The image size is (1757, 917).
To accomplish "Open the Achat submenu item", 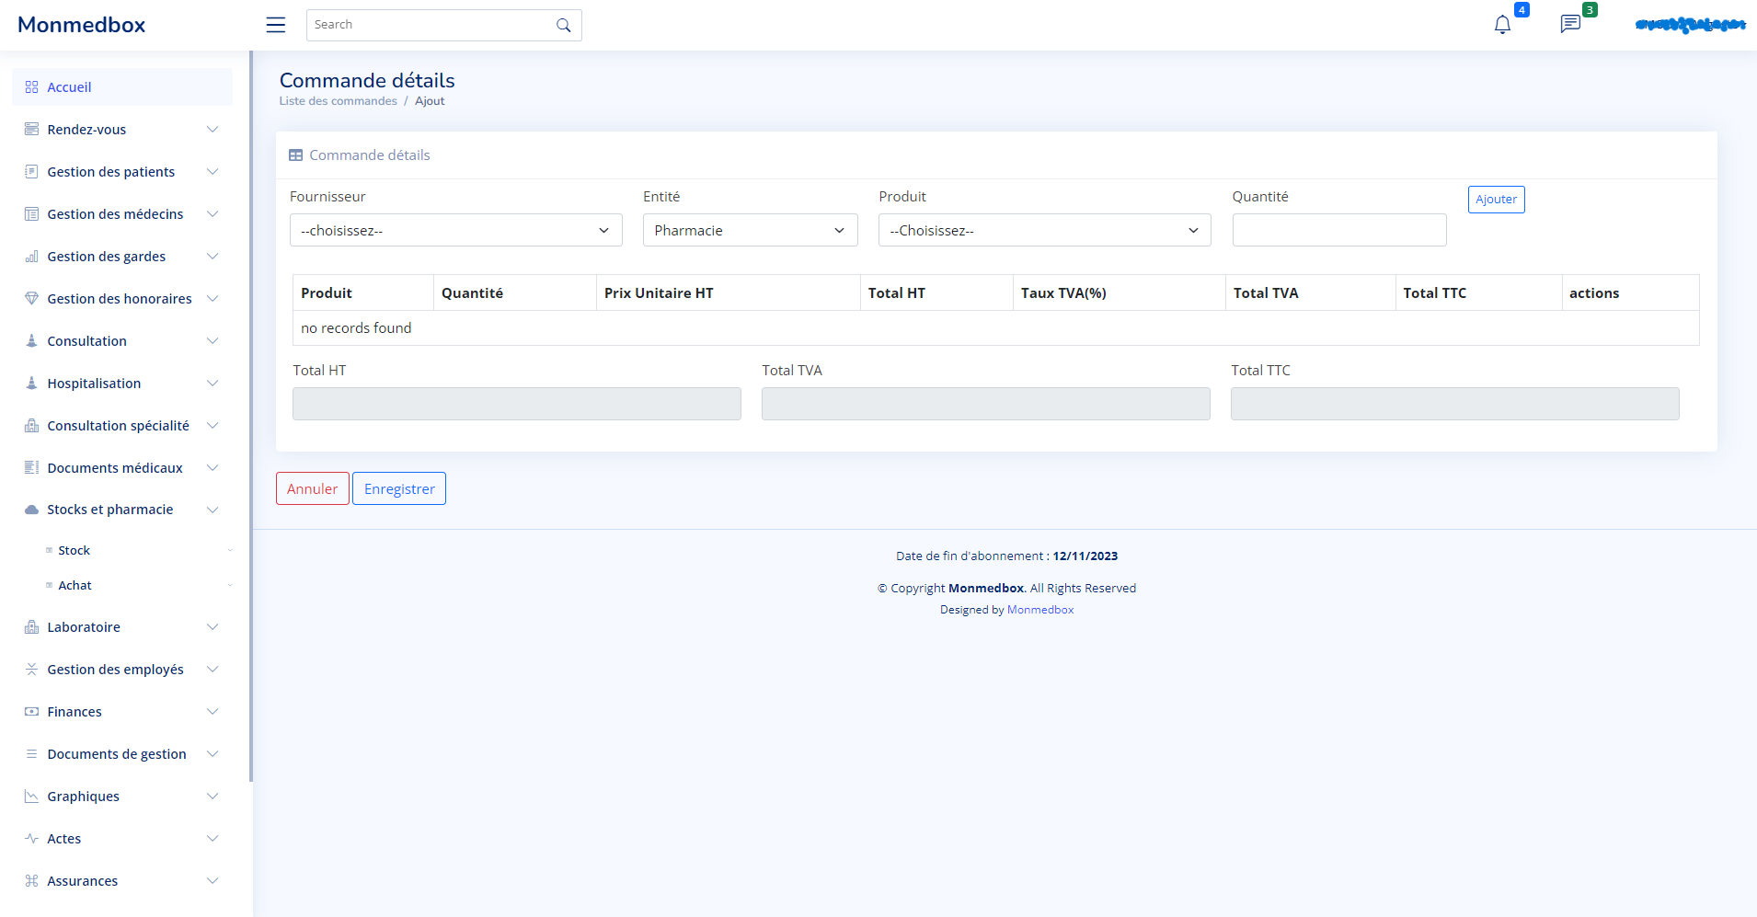I will [x=75, y=586].
